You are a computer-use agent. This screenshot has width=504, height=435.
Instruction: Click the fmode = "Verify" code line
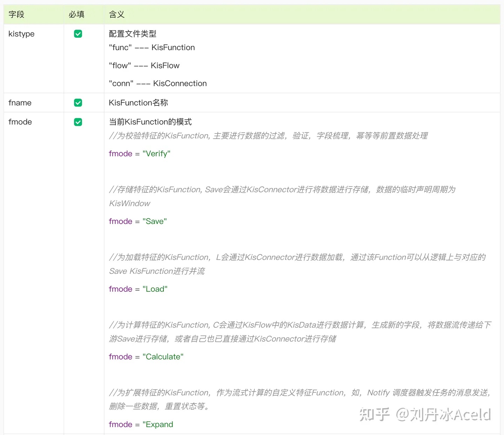(140, 154)
